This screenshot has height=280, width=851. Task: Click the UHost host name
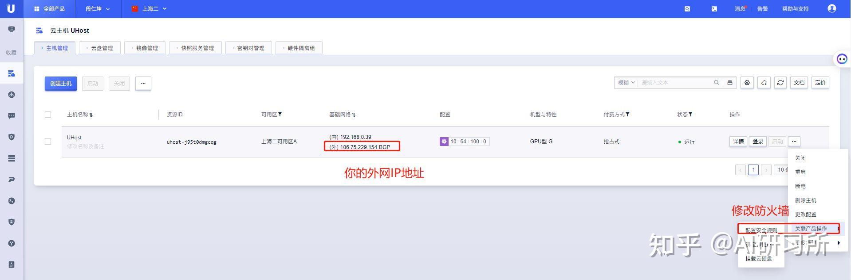74,138
